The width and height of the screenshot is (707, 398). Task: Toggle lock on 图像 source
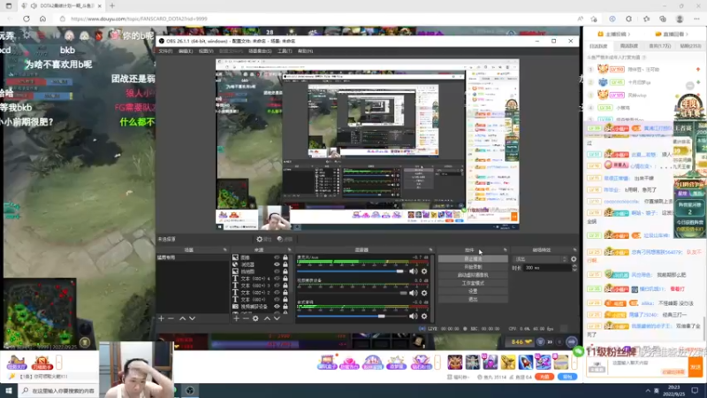(x=285, y=257)
